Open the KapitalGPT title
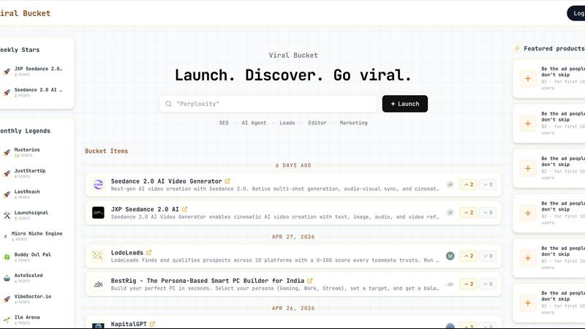 129,324
